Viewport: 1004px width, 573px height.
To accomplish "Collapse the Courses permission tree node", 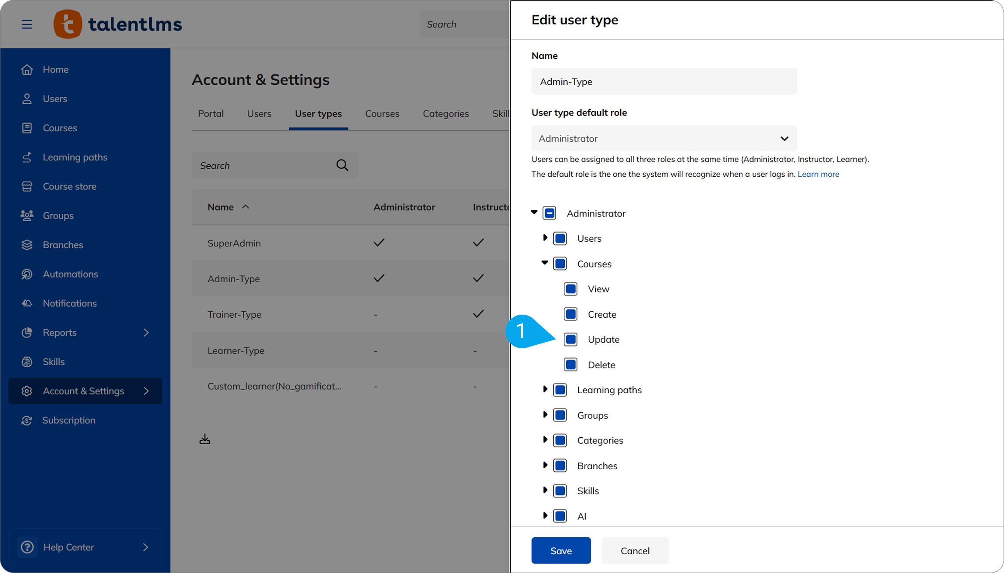I will [545, 263].
